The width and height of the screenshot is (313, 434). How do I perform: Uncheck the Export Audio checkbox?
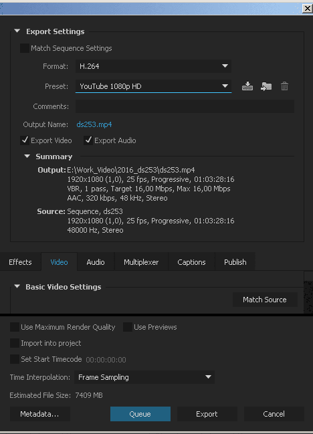click(88, 140)
